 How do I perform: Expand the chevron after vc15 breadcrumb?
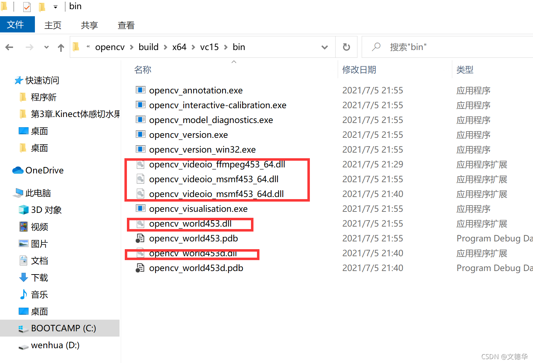click(226, 47)
